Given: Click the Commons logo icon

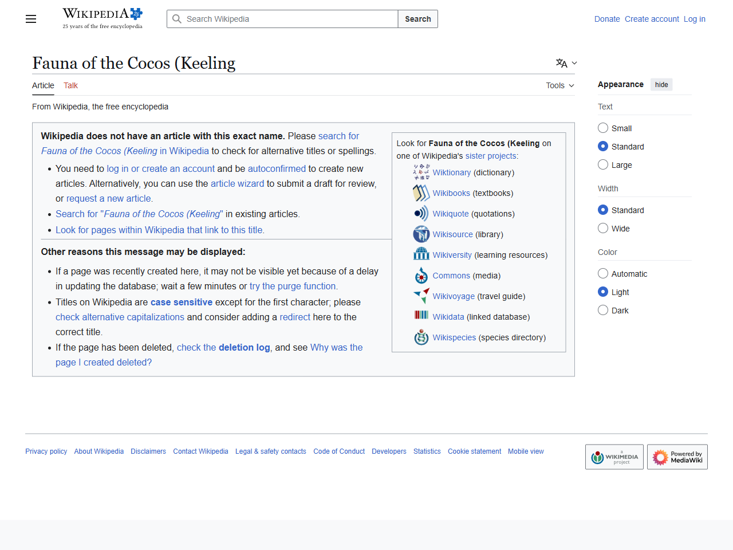Looking at the screenshot, I should click(421, 276).
